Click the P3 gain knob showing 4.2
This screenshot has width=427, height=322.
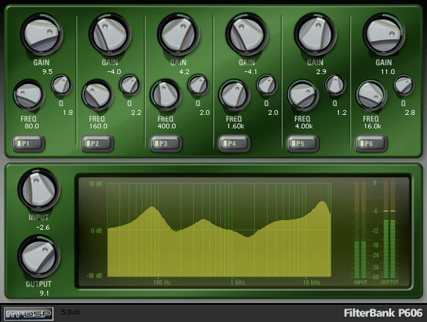click(x=178, y=34)
